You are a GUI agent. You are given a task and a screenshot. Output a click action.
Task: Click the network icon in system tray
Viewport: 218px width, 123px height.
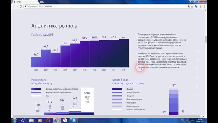[189, 120]
